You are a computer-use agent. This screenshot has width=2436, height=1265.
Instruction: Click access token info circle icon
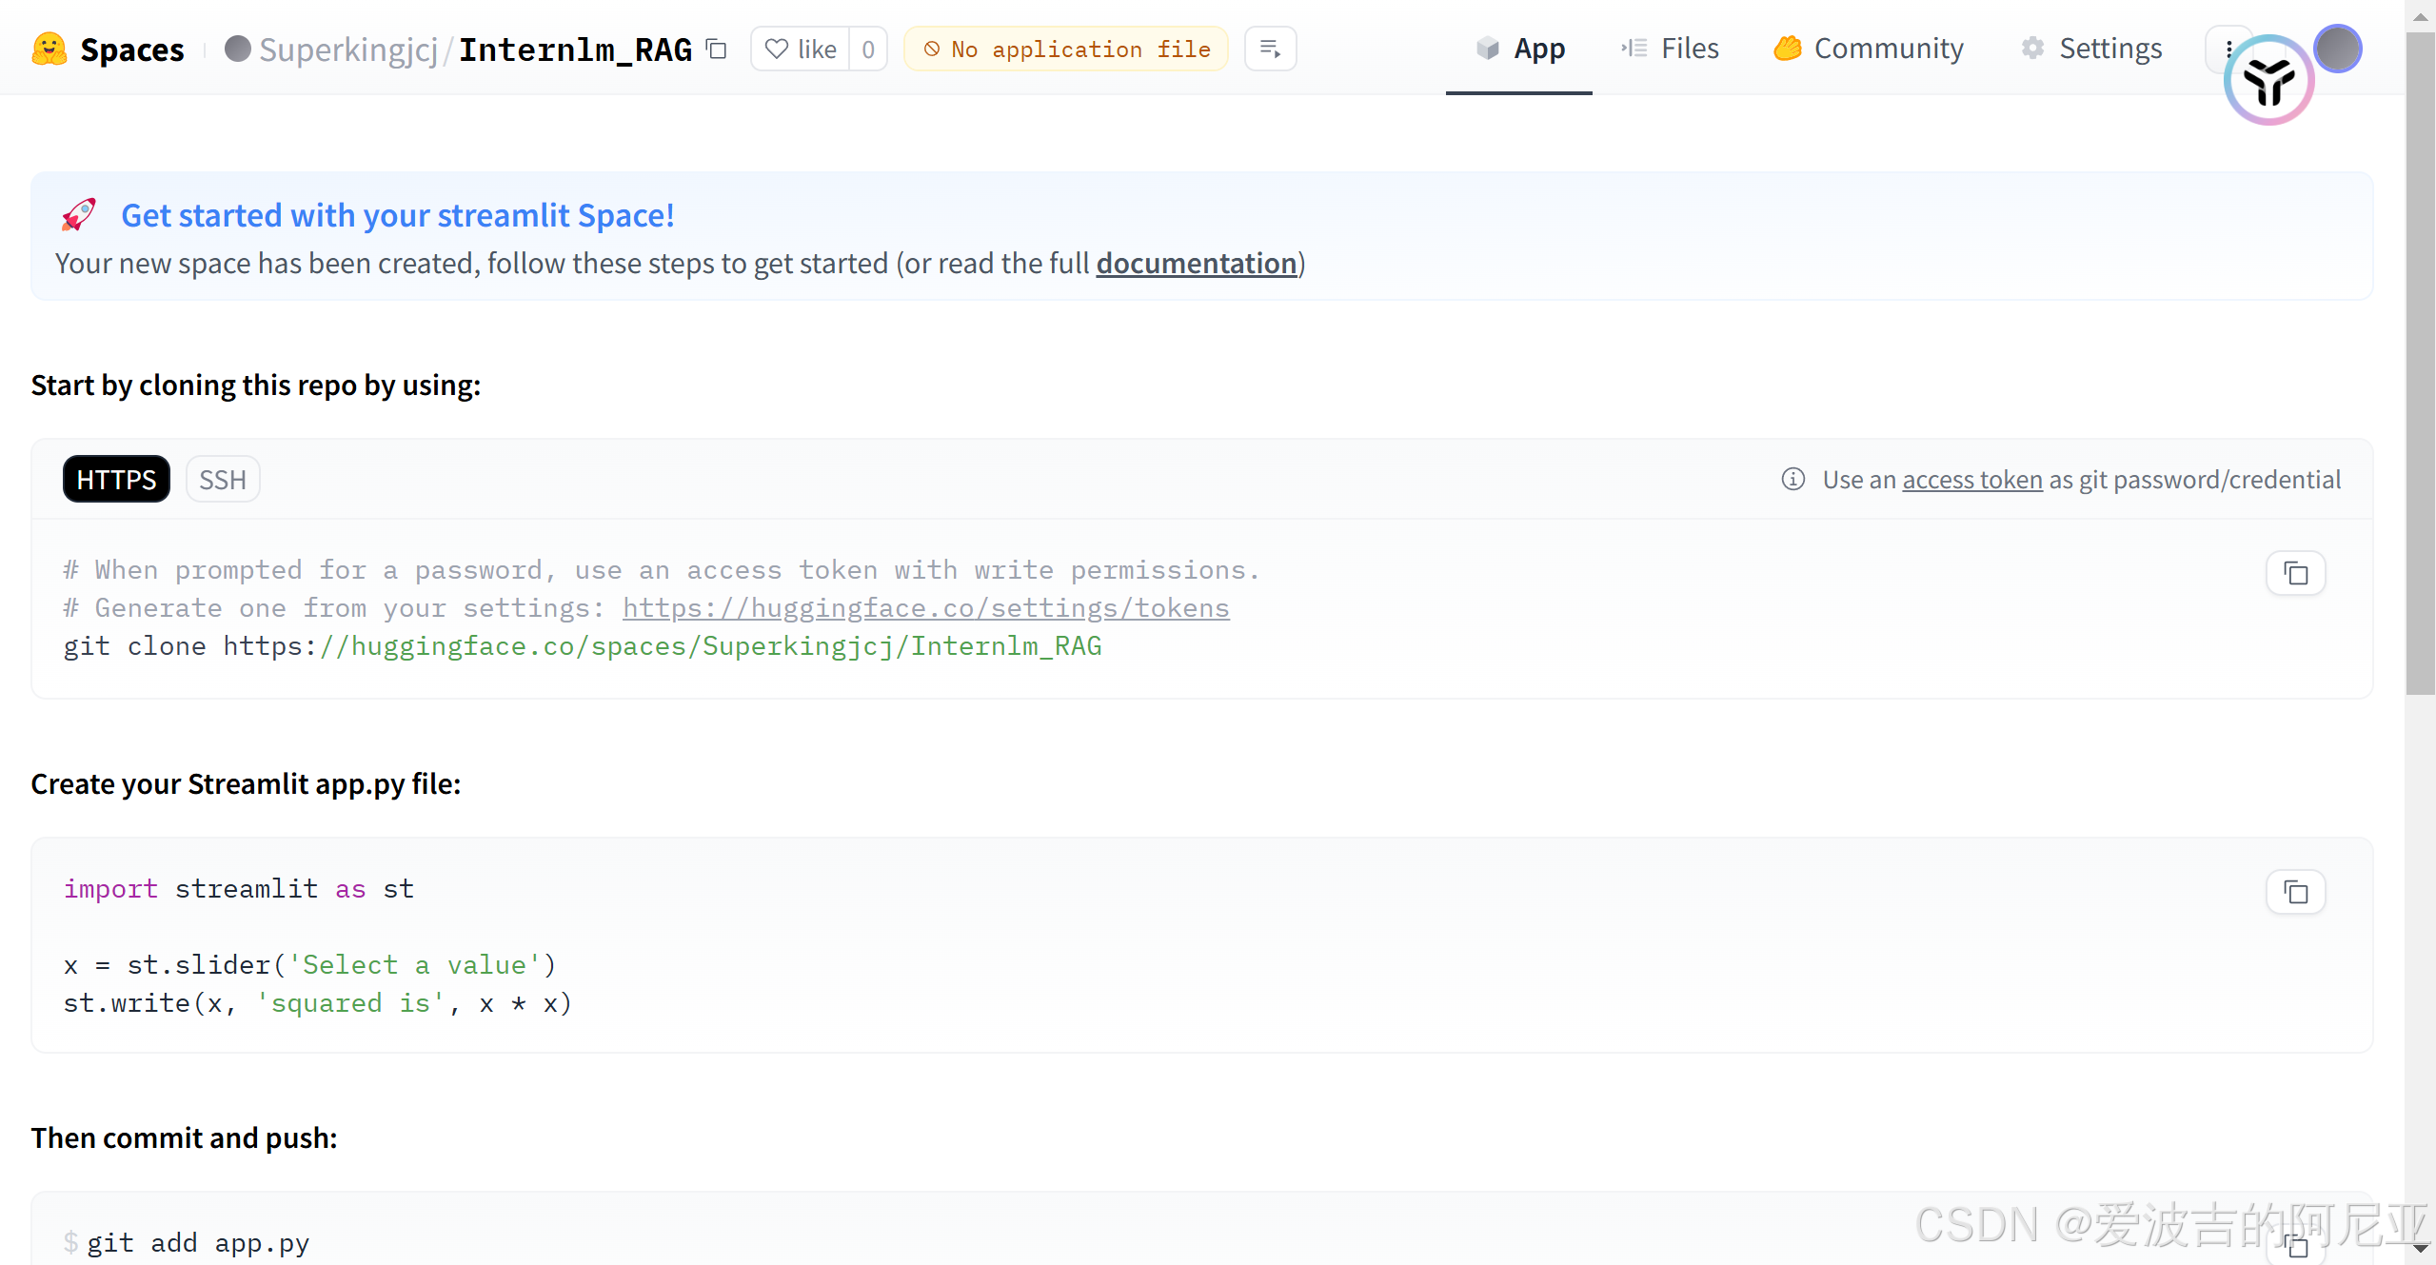pyautogui.click(x=1792, y=479)
